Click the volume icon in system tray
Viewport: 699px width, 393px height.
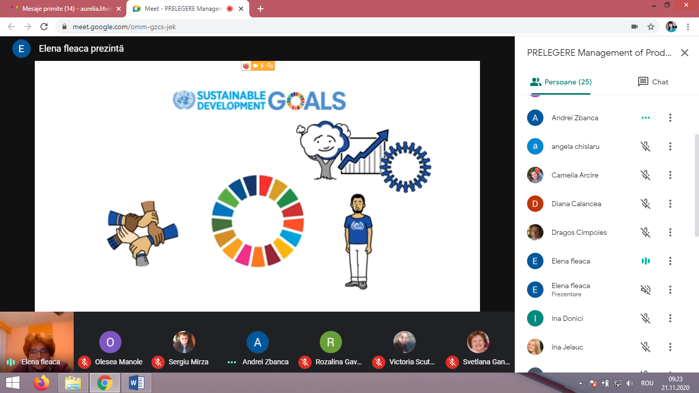point(629,383)
